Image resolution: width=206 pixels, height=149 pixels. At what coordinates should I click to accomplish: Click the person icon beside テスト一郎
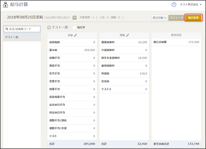click(x=49, y=28)
